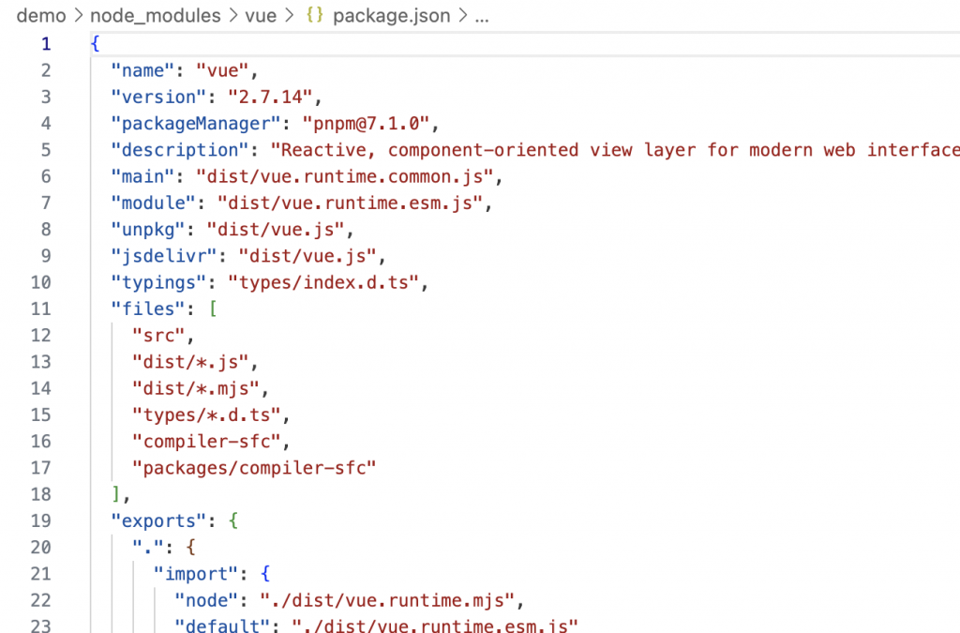Viewport: 960px width, 633px height.
Task: Place cursor on the "name" key
Action: coord(143,70)
